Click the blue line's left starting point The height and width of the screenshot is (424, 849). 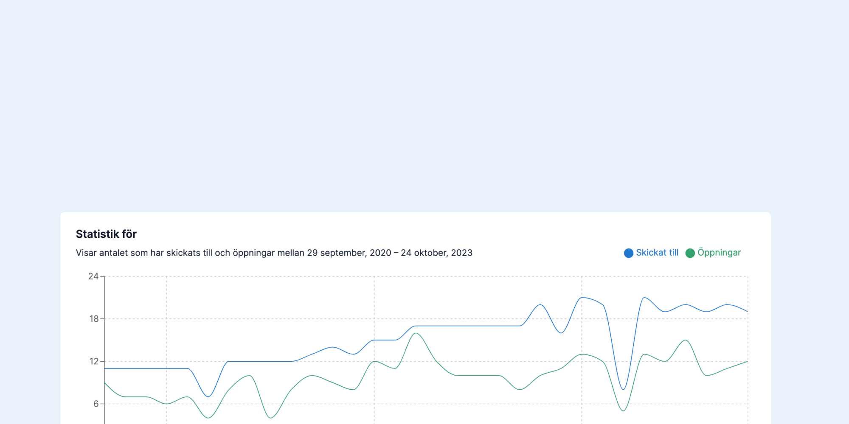click(x=105, y=368)
